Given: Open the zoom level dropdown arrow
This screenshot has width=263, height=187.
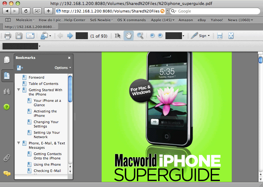Looking at the screenshot, I should click(x=183, y=36).
